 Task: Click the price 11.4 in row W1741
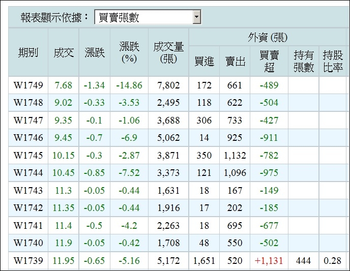tap(64, 225)
